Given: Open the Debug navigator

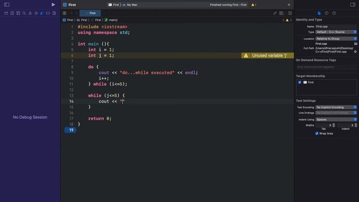Looking at the screenshot, I should point(42,13).
